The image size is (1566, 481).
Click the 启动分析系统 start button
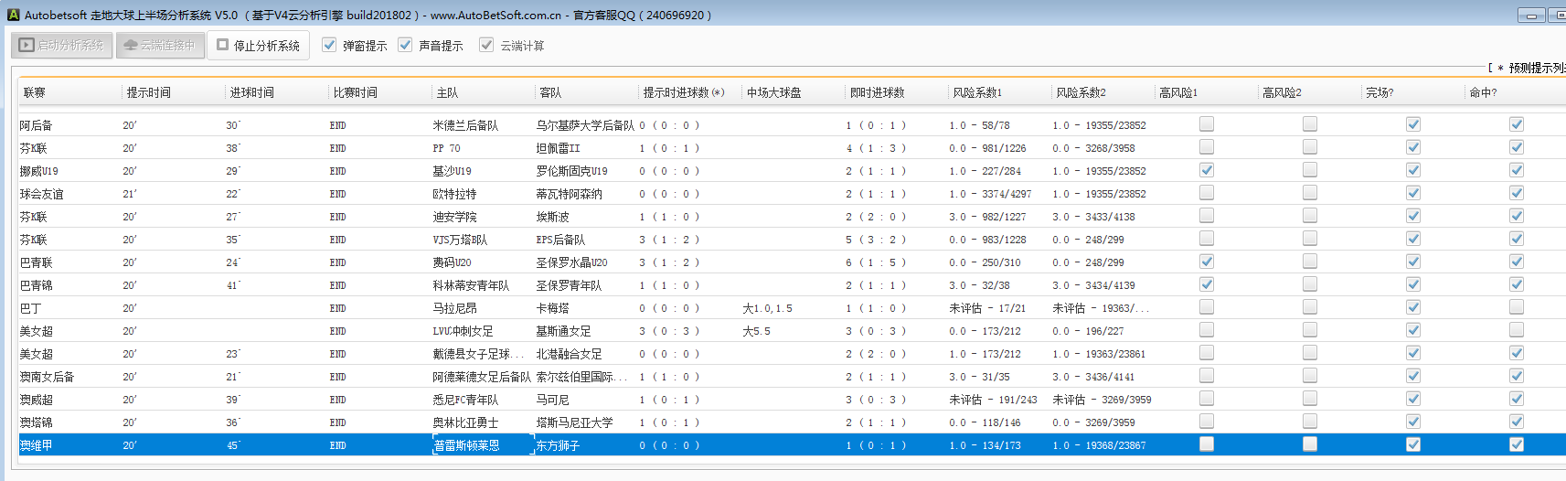[62, 45]
